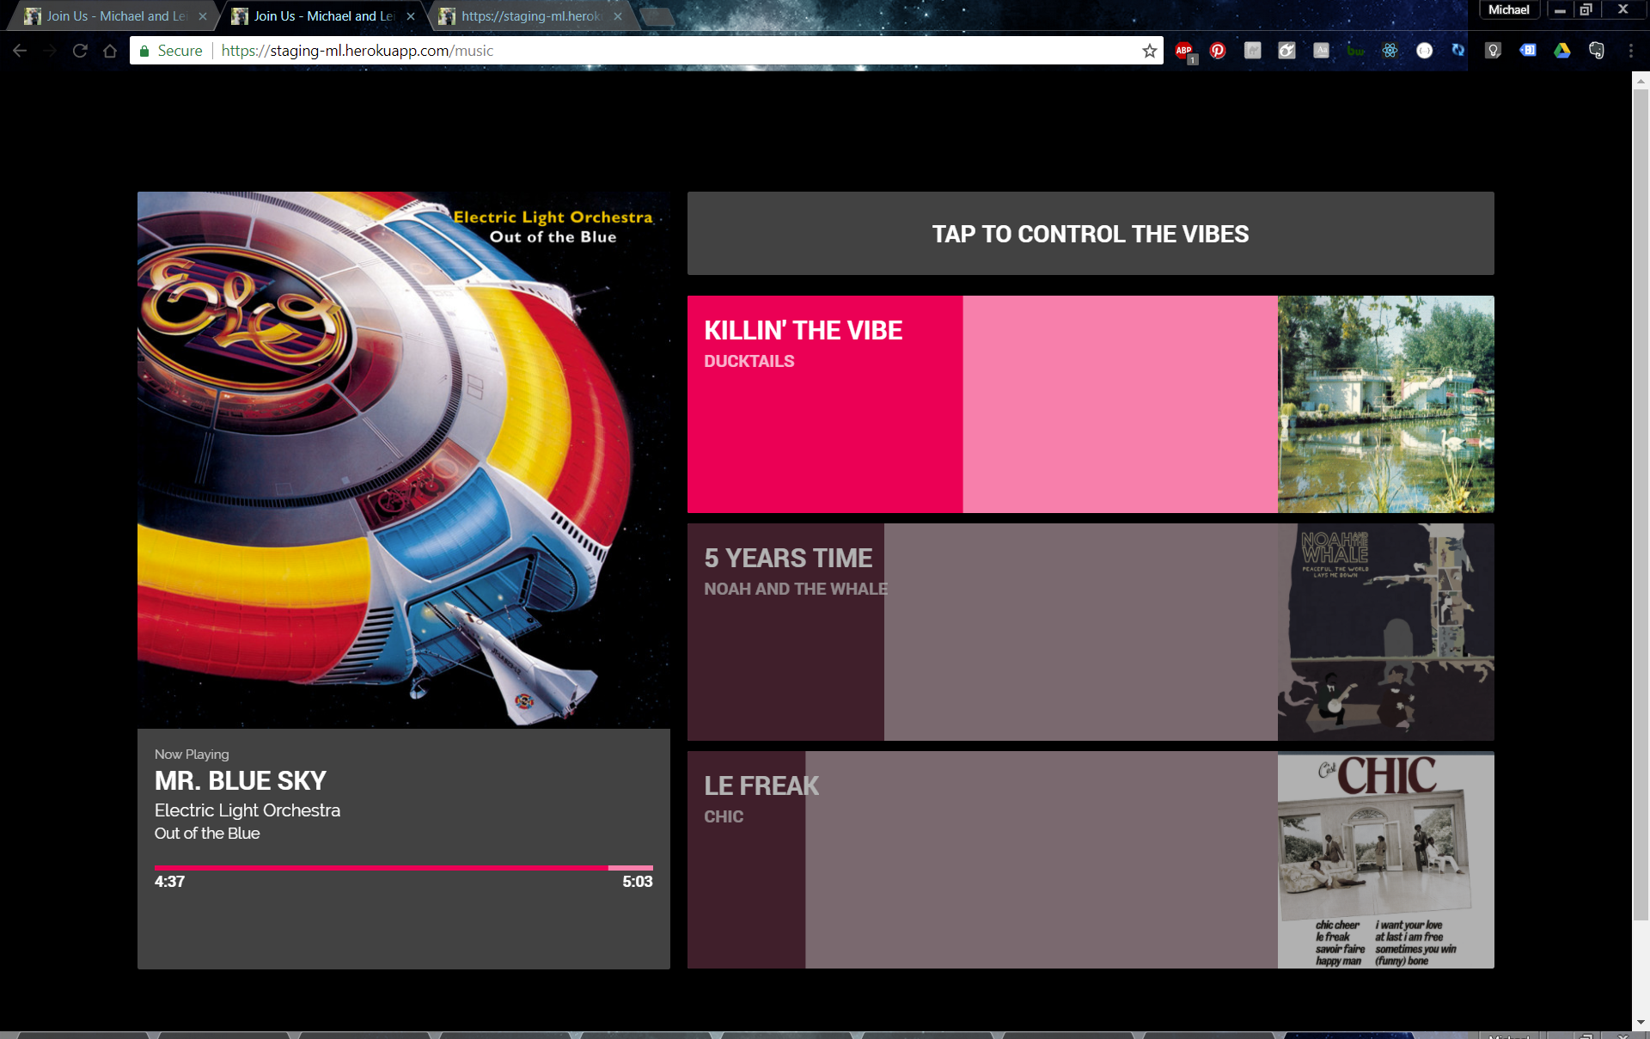
Task: Click the Chic album cover thumbnail
Action: [1385, 859]
